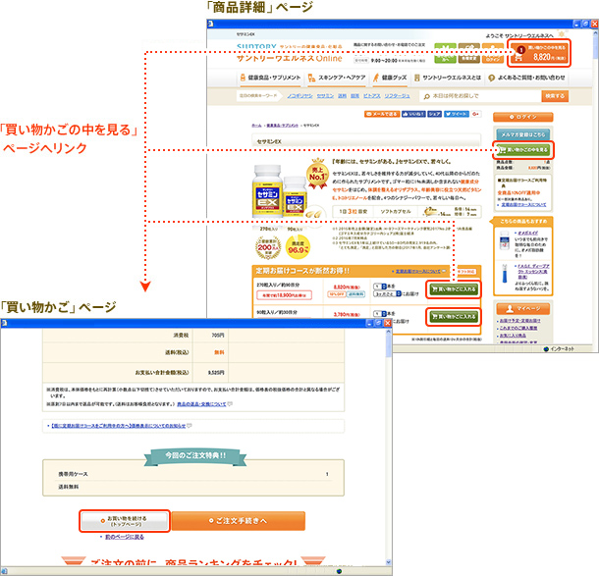Open スキンケア・ヘアケア navigation menu
The height and width of the screenshot is (576, 599).
coord(337,78)
